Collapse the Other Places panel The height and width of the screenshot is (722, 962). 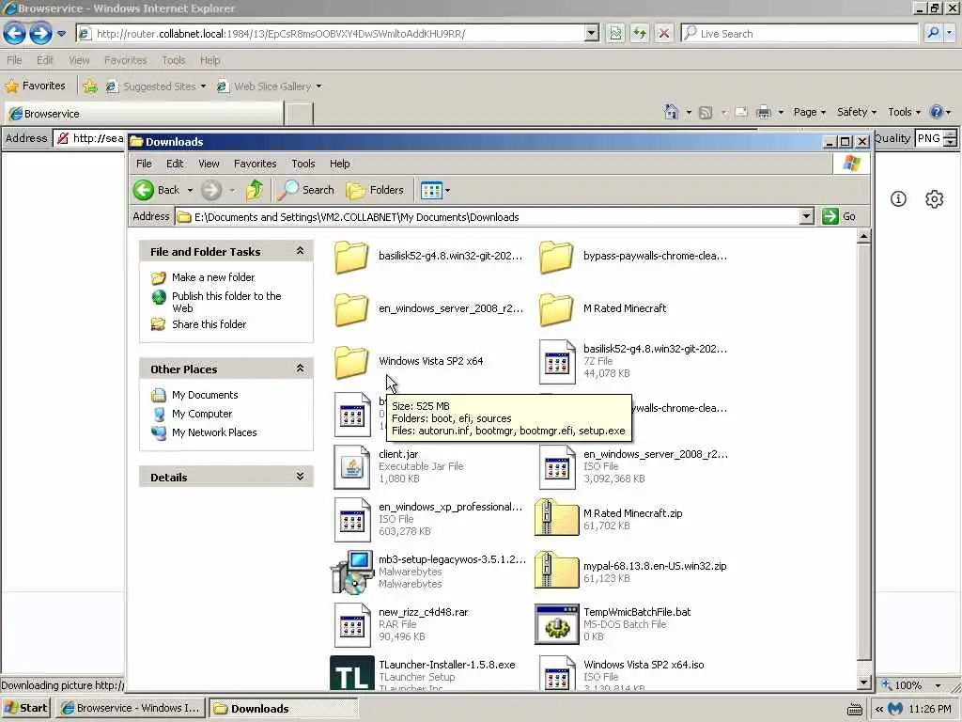click(x=300, y=369)
